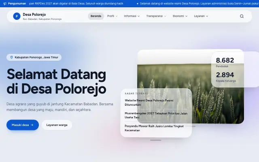Click the Desa agraris yang guyub description text
Viewport: 259px width, 162px height.
click(60, 107)
